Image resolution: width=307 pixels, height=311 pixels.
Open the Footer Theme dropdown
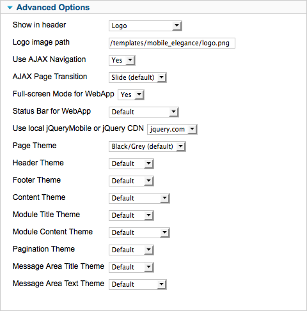pos(131,181)
